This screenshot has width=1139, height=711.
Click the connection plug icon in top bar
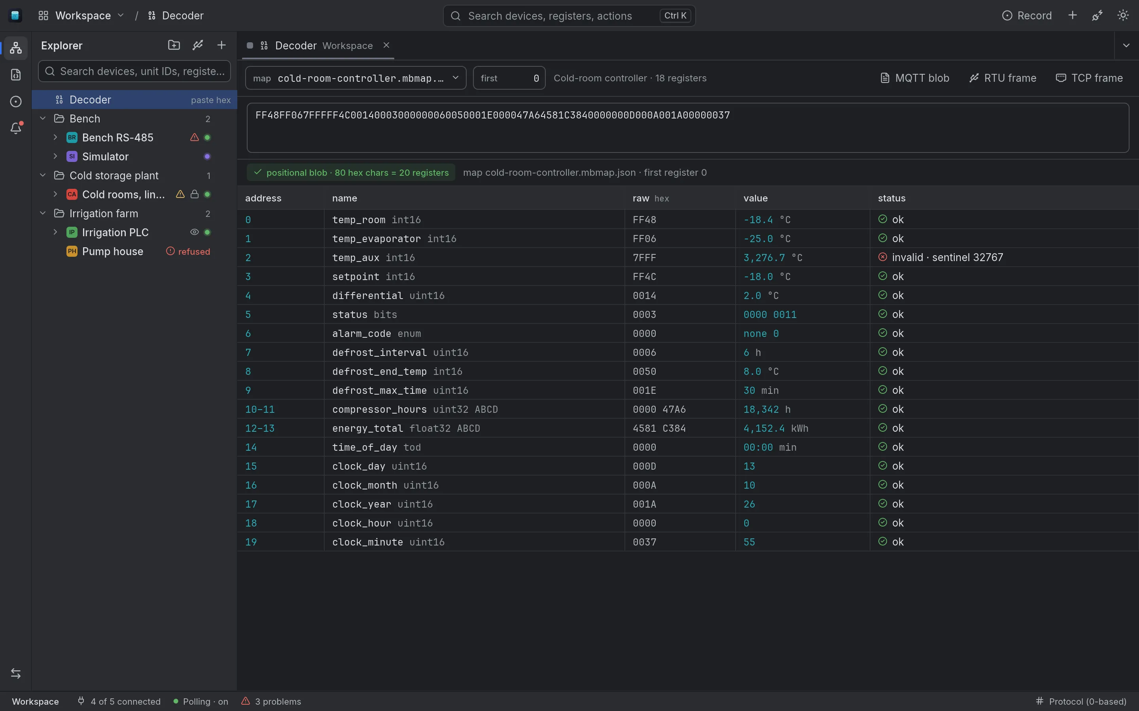tap(1097, 15)
